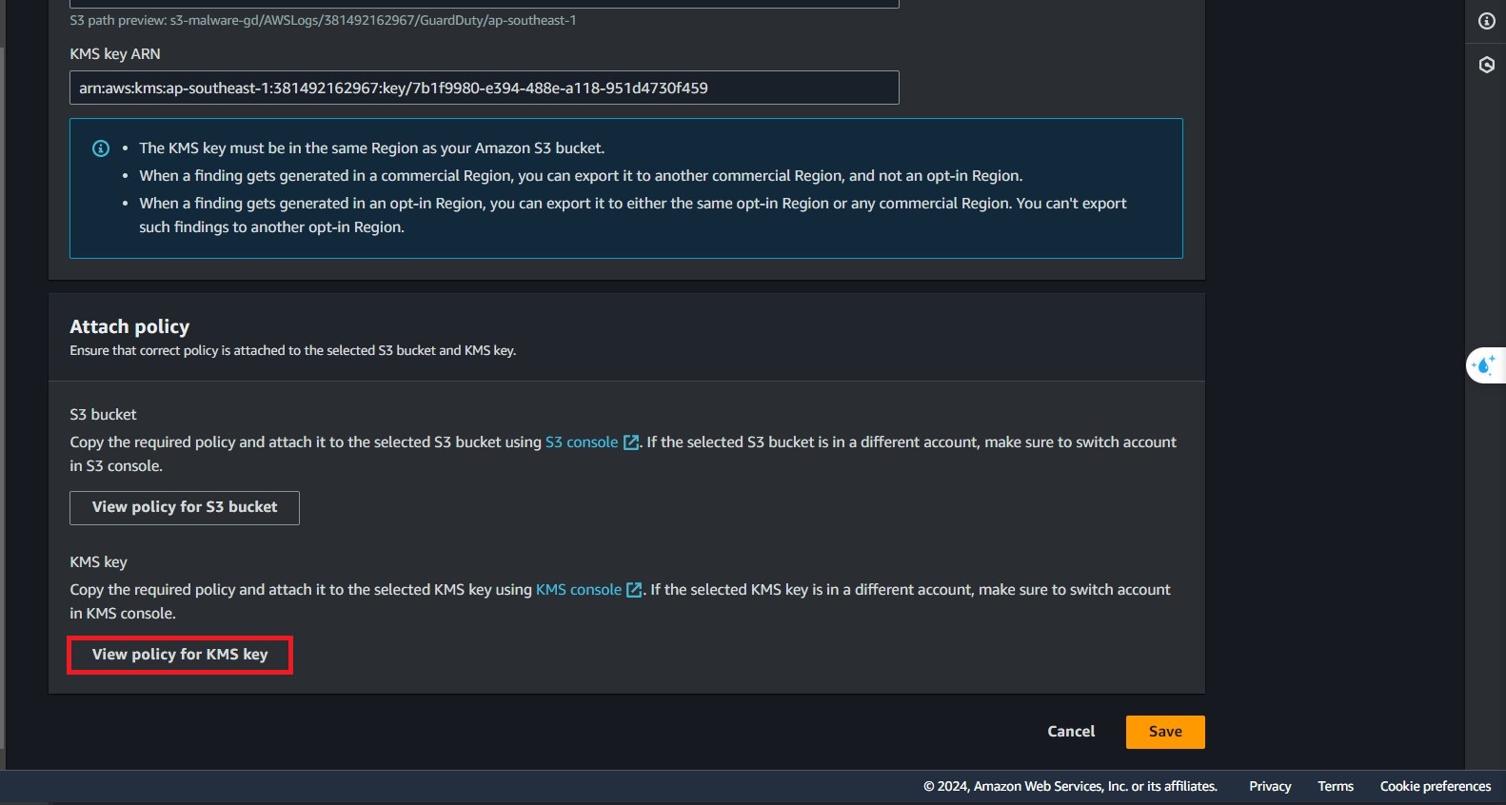Focus the KMS key ARN text field
The image size is (1506, 805).
tap(484, 88)
